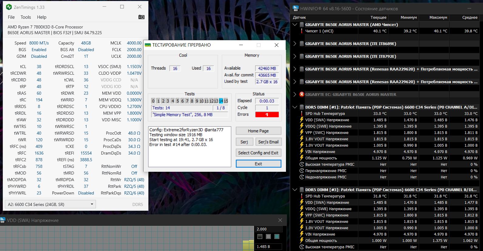Click the Текущее column header in HWiNFO
Image resolution: width=483 pixels, height=251 pixels.
click(378, 17)
